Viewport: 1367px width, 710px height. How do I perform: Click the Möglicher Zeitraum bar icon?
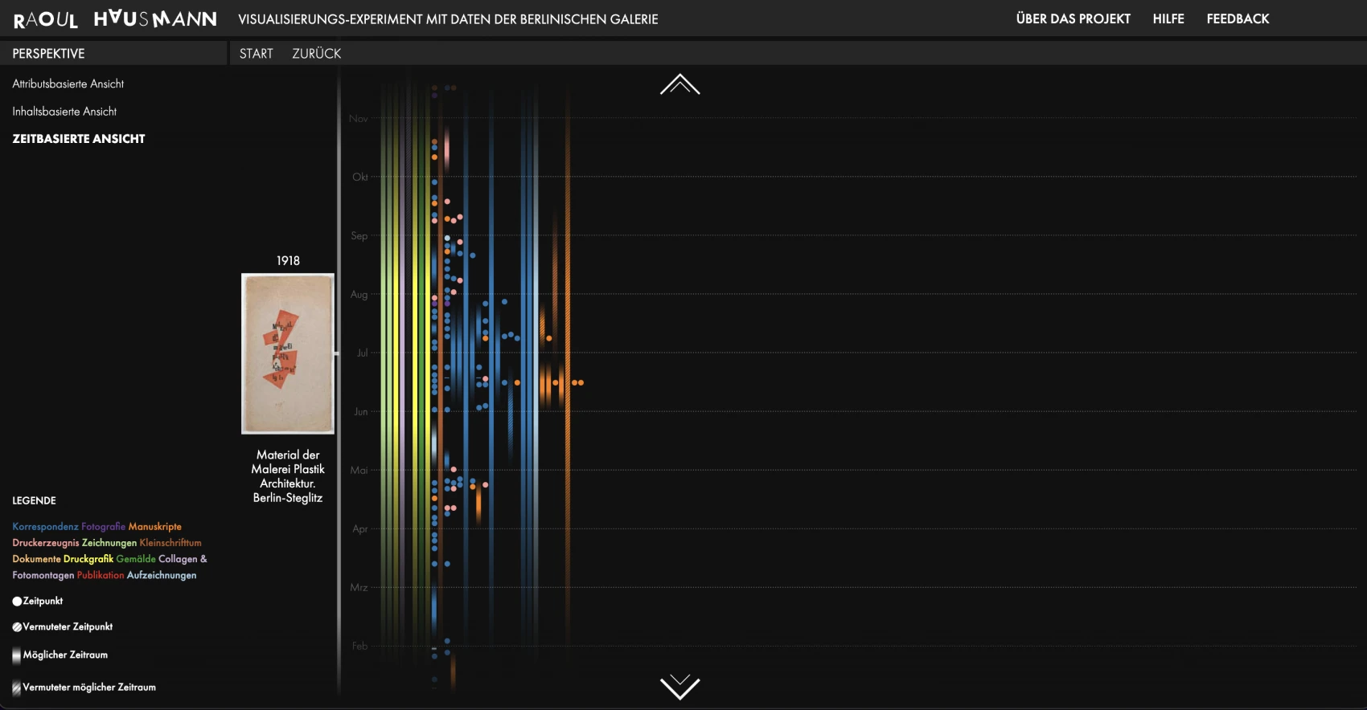(17, 655)
